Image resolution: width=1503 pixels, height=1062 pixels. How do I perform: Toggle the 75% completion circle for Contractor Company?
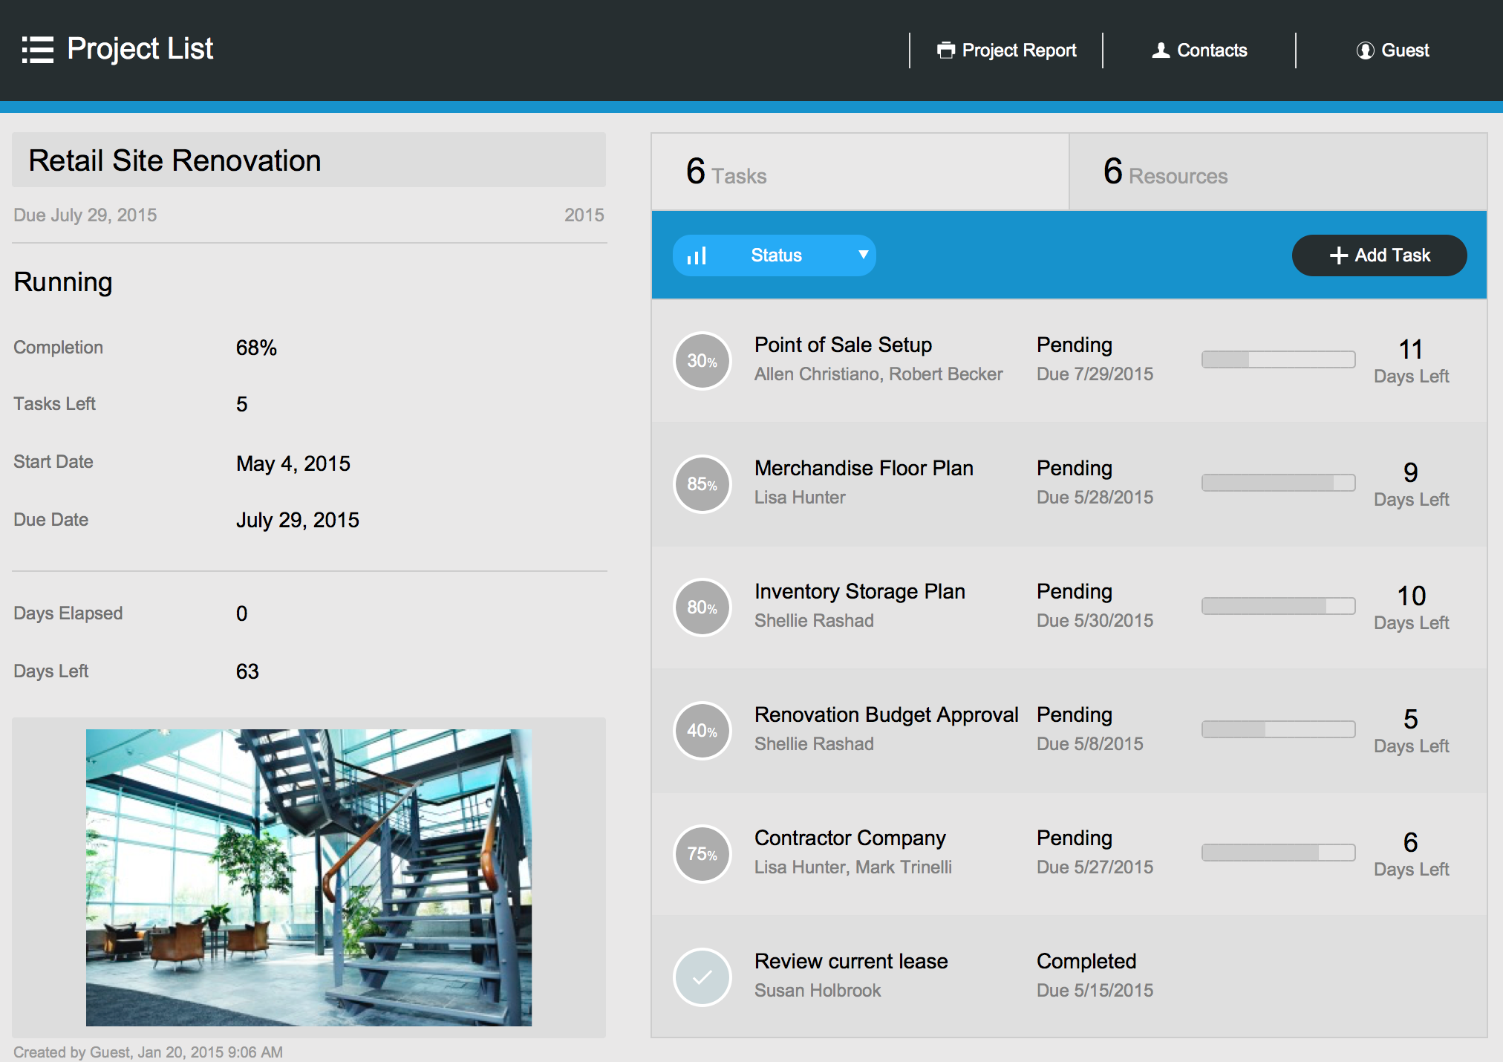click(702, 854)
